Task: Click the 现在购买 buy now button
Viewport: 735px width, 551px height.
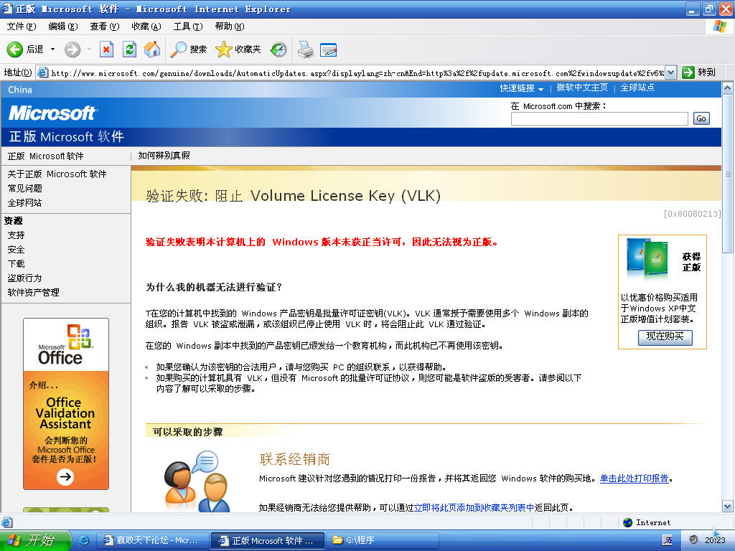Action: click(665, 337)
